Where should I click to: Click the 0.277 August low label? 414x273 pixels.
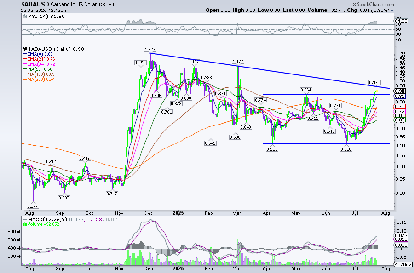(33, 206)
